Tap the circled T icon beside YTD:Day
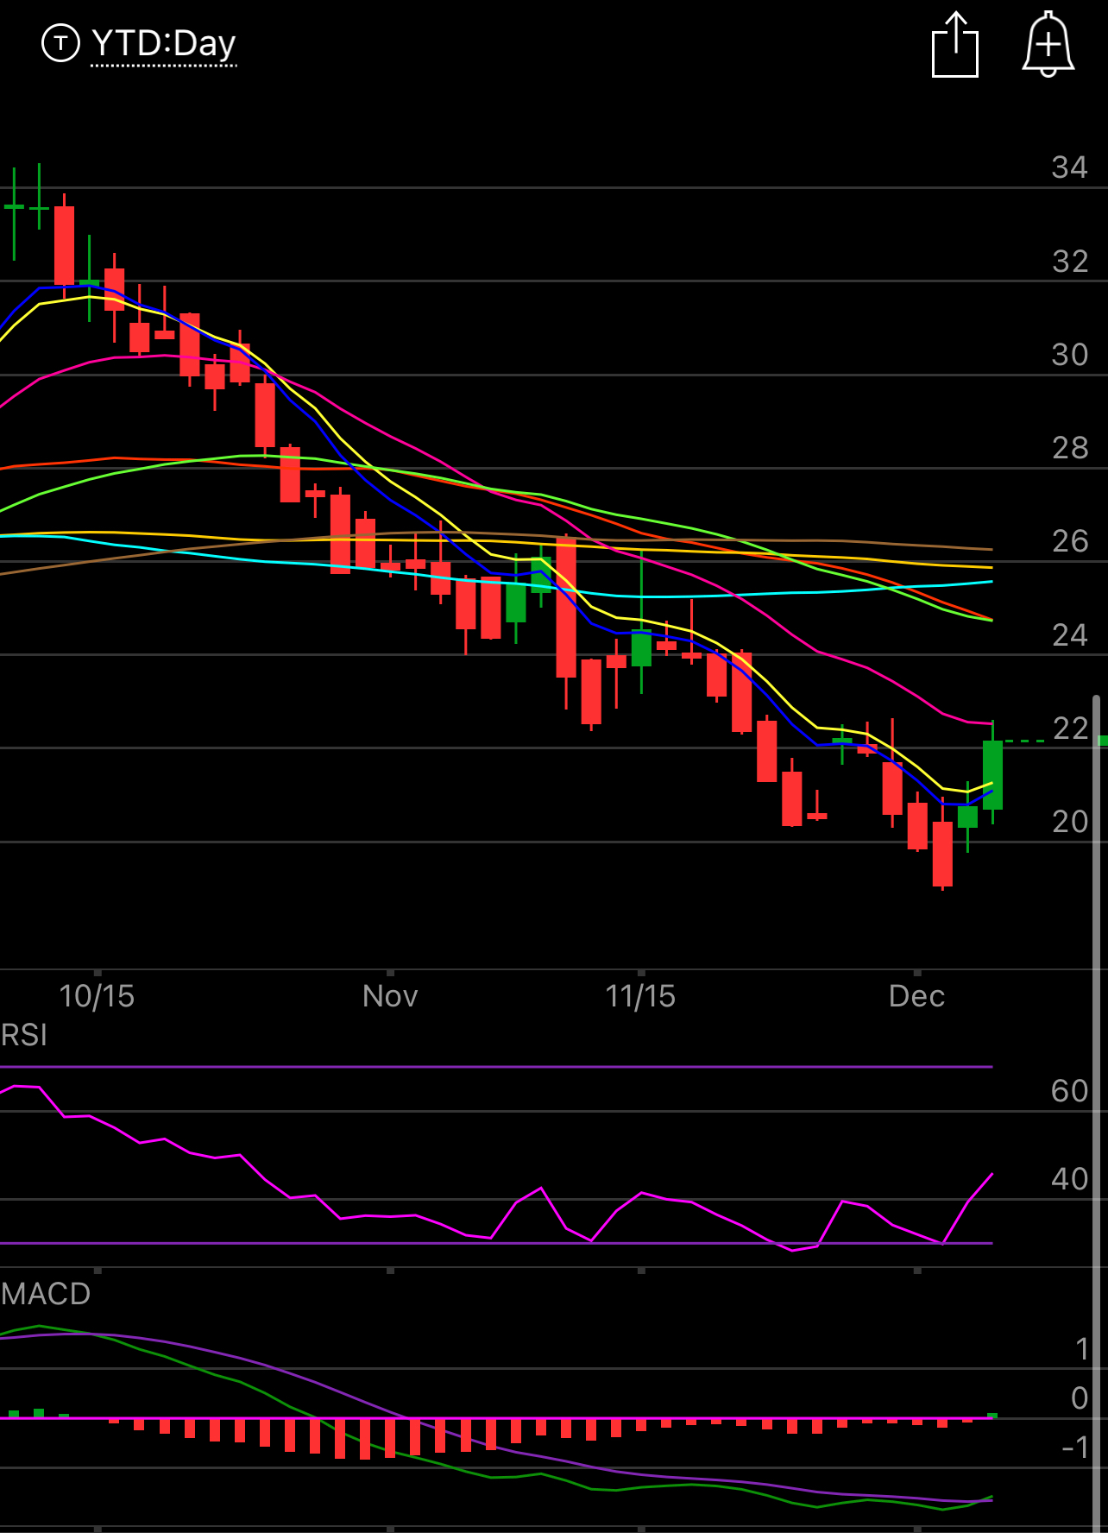This screenshot has height=1533, width=1108. (60, 43)
